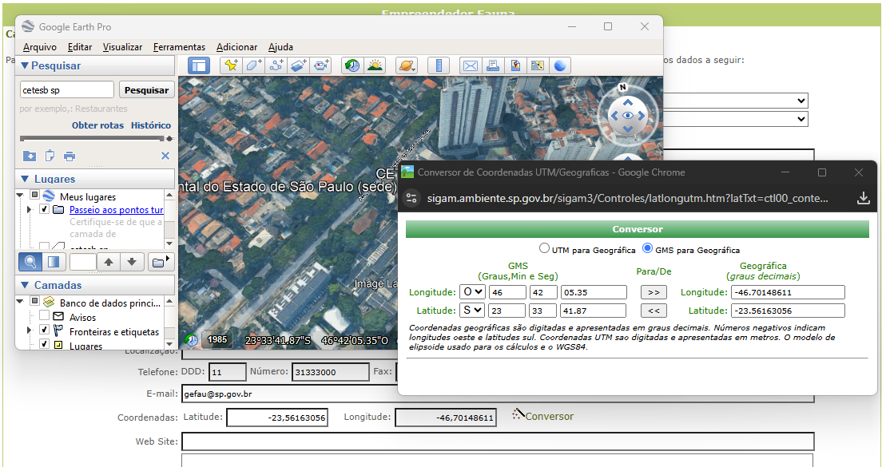Viewport: 882px width, 467px height.
Task: Select the Add Path tool
Action: pyautogui.click(x=276, y=65)
